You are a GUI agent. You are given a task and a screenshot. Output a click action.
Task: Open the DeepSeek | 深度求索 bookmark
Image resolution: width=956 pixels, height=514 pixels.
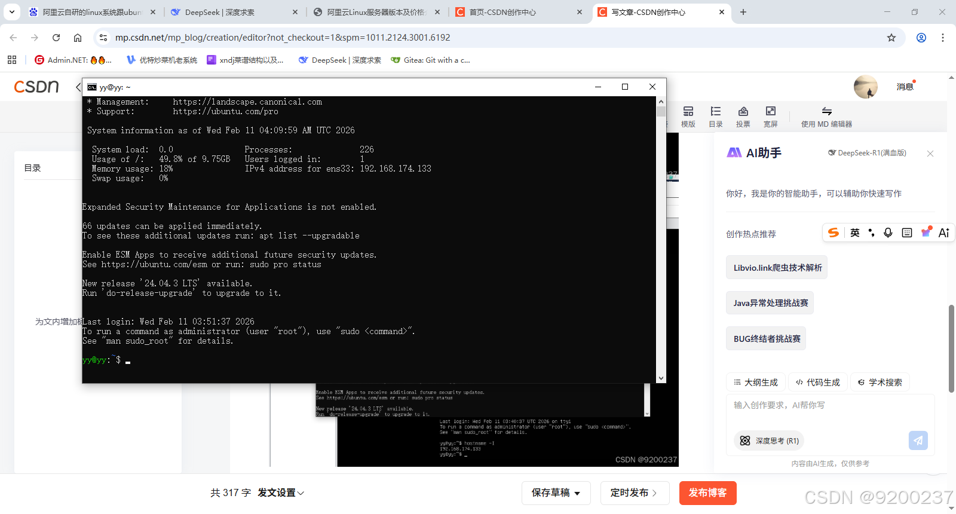coord(339,60)
